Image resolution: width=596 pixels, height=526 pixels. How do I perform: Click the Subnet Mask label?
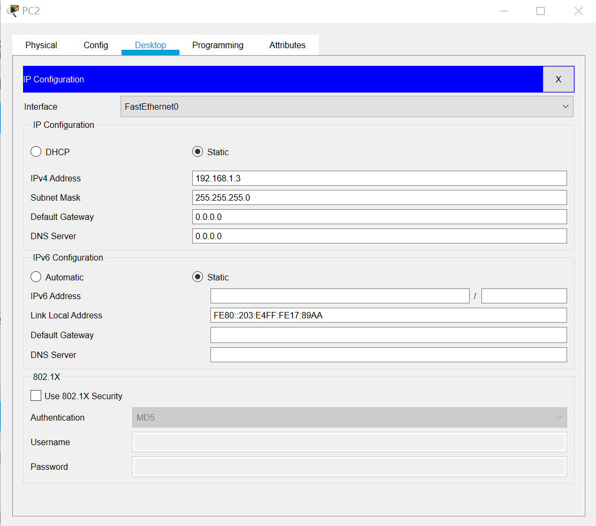click(x=56, y=198)
